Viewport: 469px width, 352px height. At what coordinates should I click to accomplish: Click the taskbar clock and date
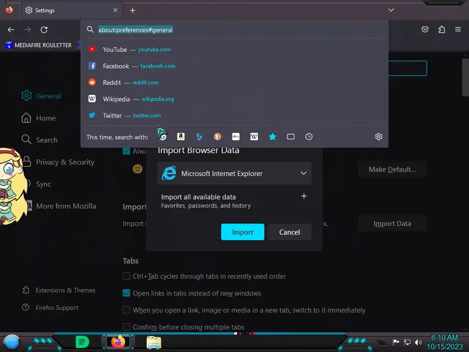(x=444, y=342)
